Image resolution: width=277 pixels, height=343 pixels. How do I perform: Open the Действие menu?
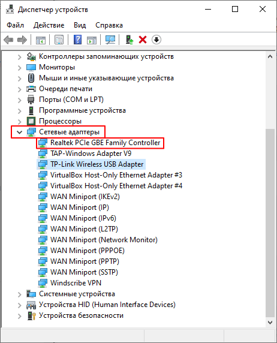pyautogui.click(x=49, y=25)
